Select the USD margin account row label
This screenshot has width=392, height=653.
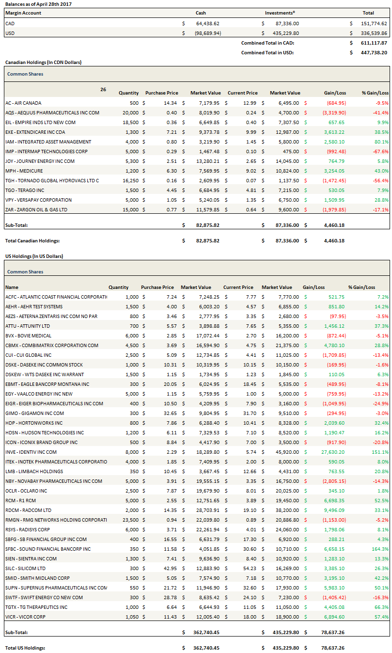pyautogui.click(x=10, y=33)
